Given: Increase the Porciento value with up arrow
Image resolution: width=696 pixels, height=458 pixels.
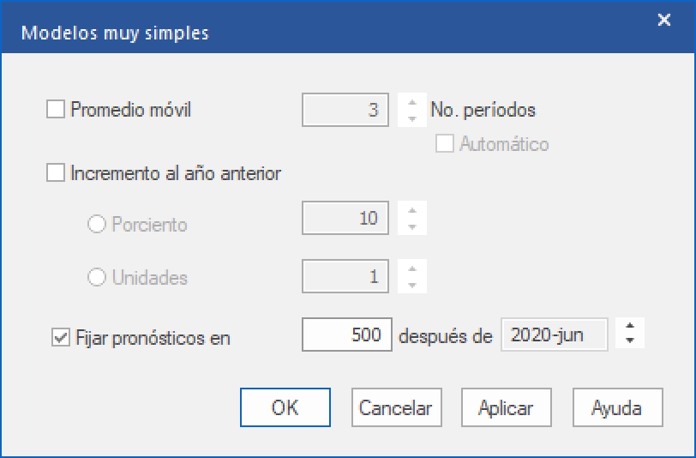Looking at the screenshot, I should click(412, 211).
